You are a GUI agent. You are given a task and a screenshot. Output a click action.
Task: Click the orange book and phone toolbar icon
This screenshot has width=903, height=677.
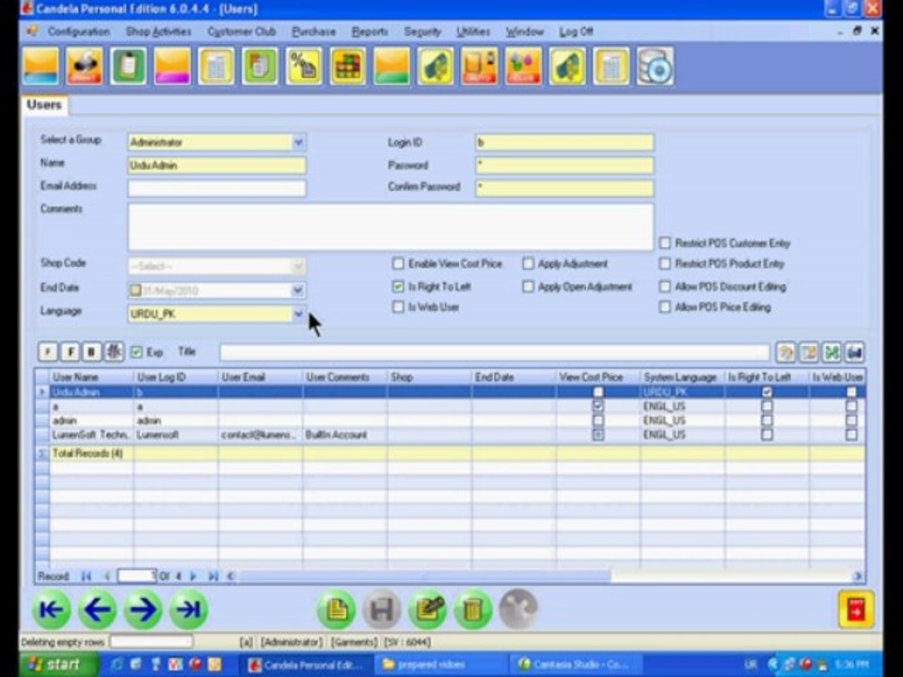(x=479, y=66)
